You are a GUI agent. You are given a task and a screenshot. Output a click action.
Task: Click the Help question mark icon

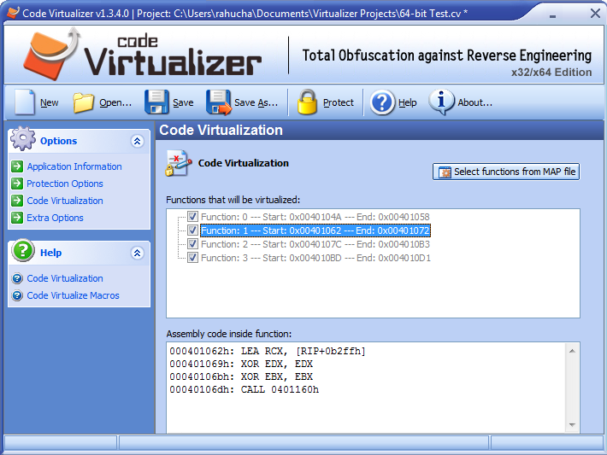click(382, 102)
